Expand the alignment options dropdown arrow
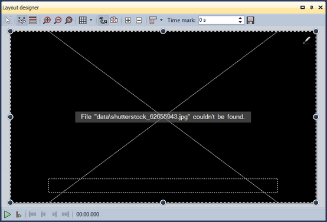327x222 pixels. coord(161,20)
